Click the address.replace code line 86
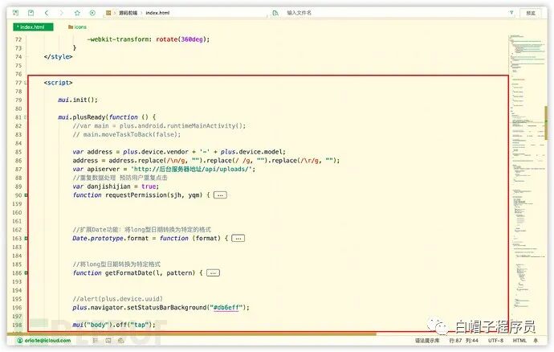Viewport: 554px width, 352px height. pos(206,161)
